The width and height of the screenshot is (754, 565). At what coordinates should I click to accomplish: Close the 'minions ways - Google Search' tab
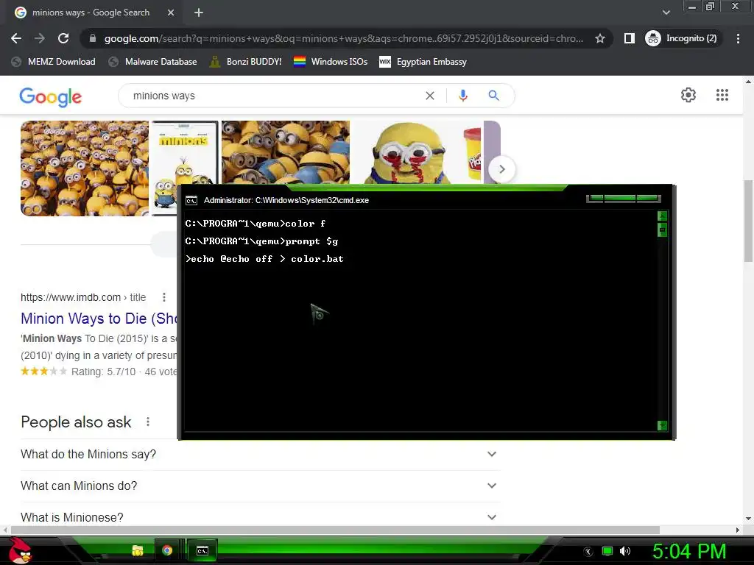click(171, 13)
